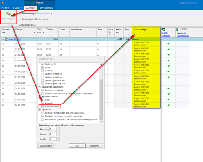Click the TABELLE contextual tab header
Image resolution: width=203 pixels, height=162 pixels.
point(39,3)
